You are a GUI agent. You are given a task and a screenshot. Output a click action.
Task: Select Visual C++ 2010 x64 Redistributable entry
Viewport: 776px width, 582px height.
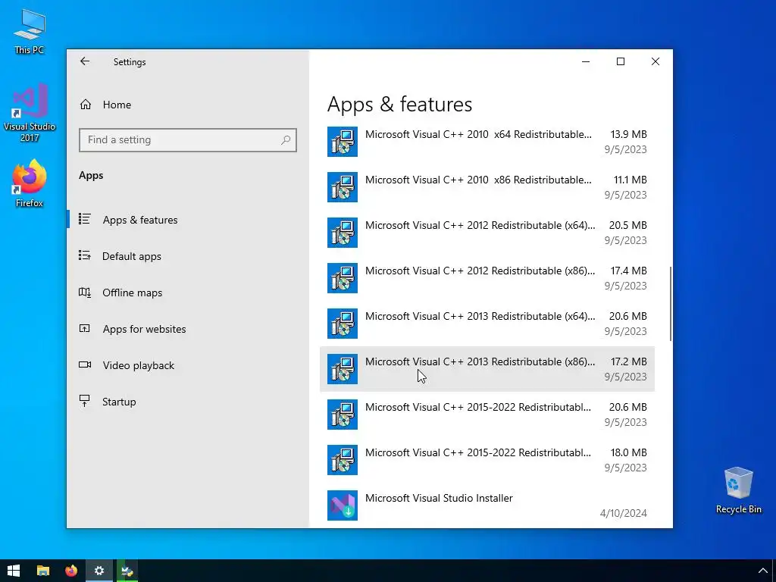pos(487,142)
